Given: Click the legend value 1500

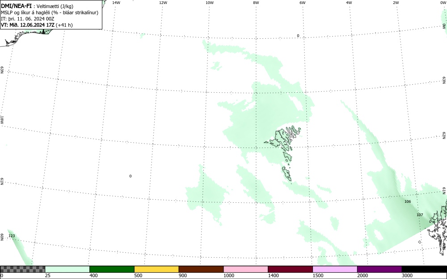Looking at the screenshot, I should [x=318, y=275].
